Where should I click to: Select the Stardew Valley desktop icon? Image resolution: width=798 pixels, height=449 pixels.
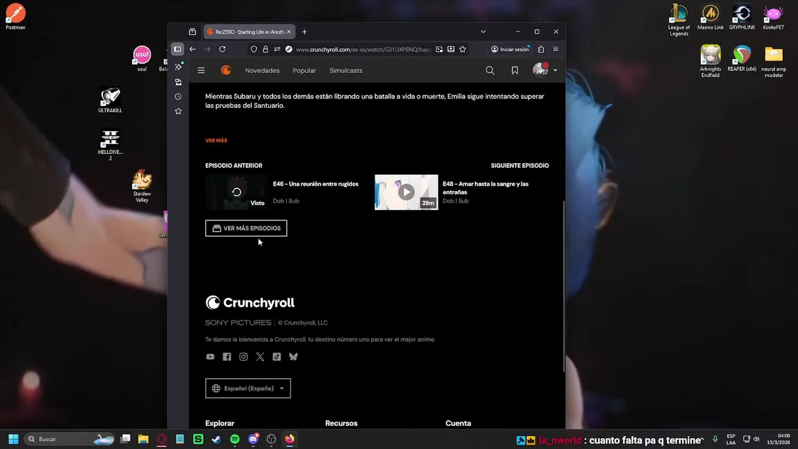coord(142,186)
